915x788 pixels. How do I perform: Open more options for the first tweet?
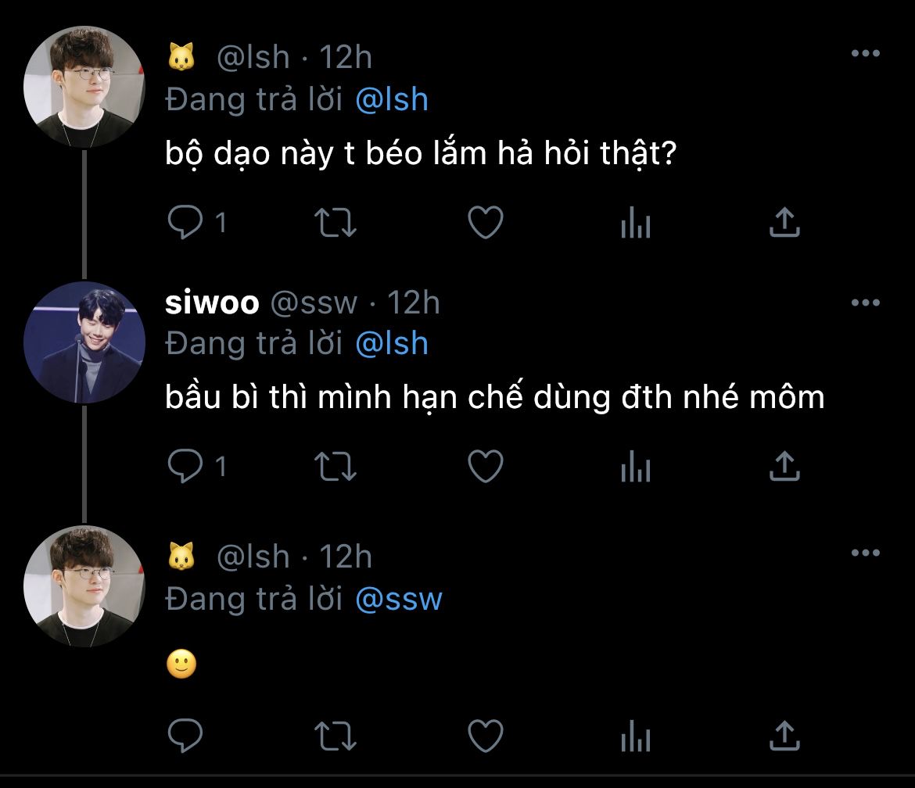tap(865, 54)
